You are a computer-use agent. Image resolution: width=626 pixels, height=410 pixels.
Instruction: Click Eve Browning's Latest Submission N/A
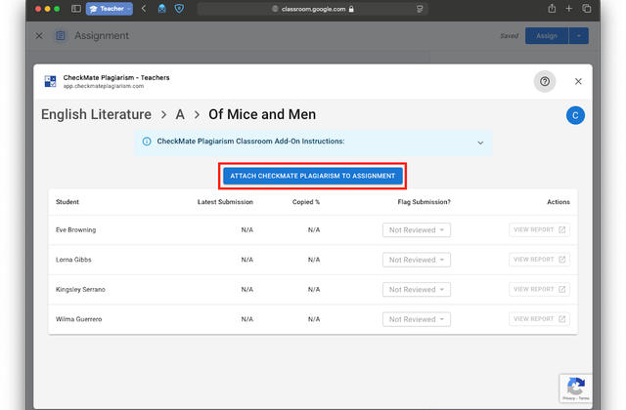[247, 230]
